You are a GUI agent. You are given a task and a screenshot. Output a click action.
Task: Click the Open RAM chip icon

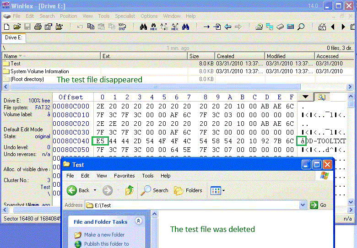pyautogui.click(x=280, y=27)
